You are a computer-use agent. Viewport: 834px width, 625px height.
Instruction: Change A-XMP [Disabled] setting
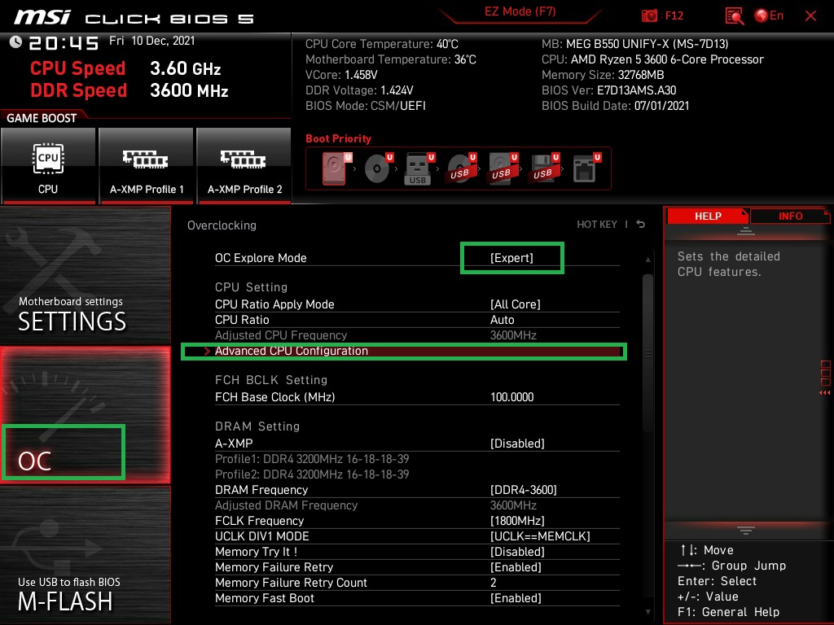(x=517, y=444)
